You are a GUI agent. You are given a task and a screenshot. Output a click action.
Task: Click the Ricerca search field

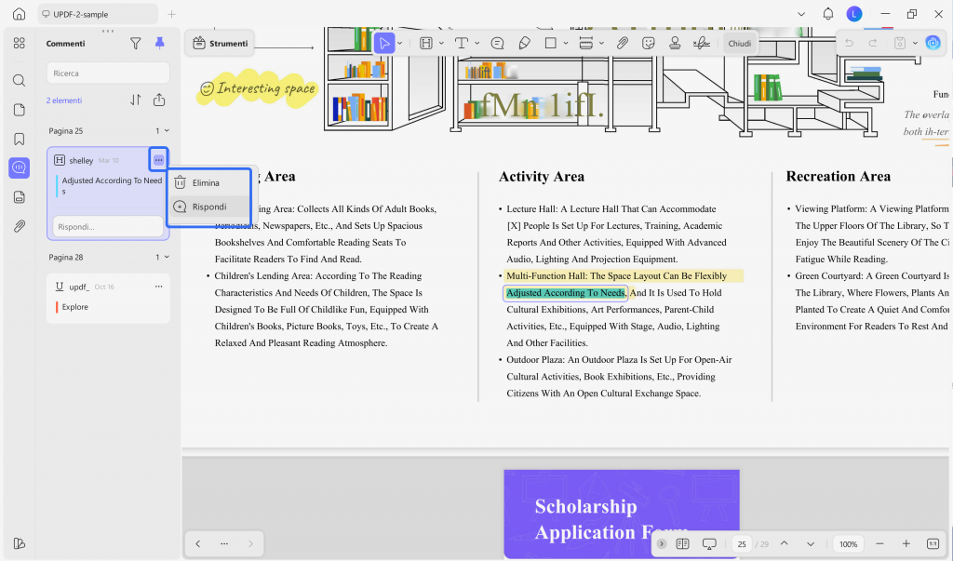[x=108, y=73]
